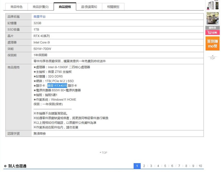Click the 品牌名稱 row label

pos(14,16)
